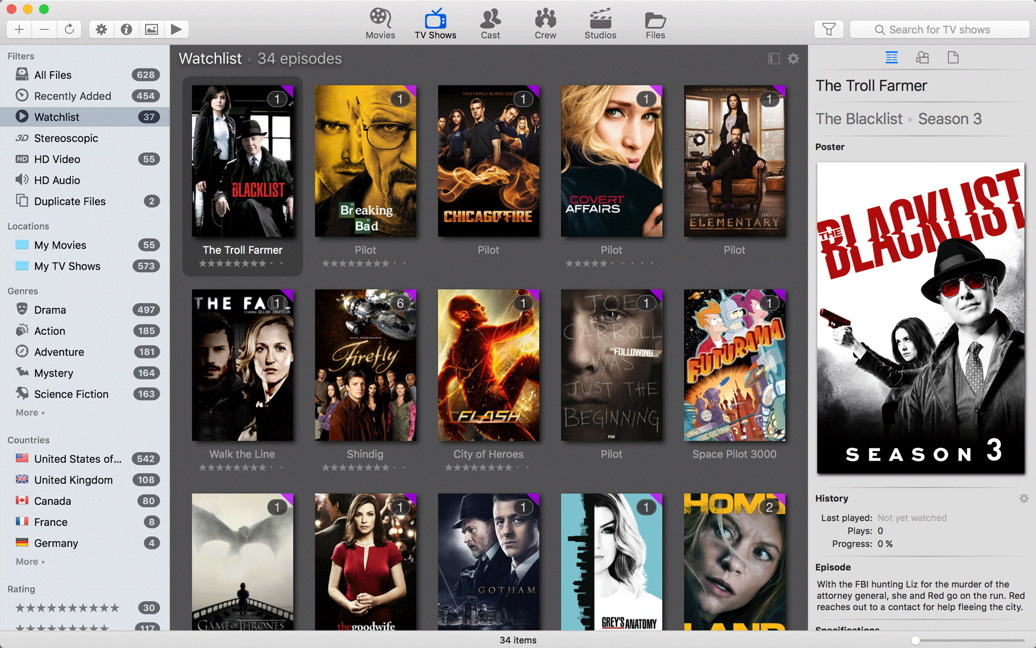This screenshot has height=648, width=1036.
Task: Click the play button in the toolbar
Action: coord(176,29)
